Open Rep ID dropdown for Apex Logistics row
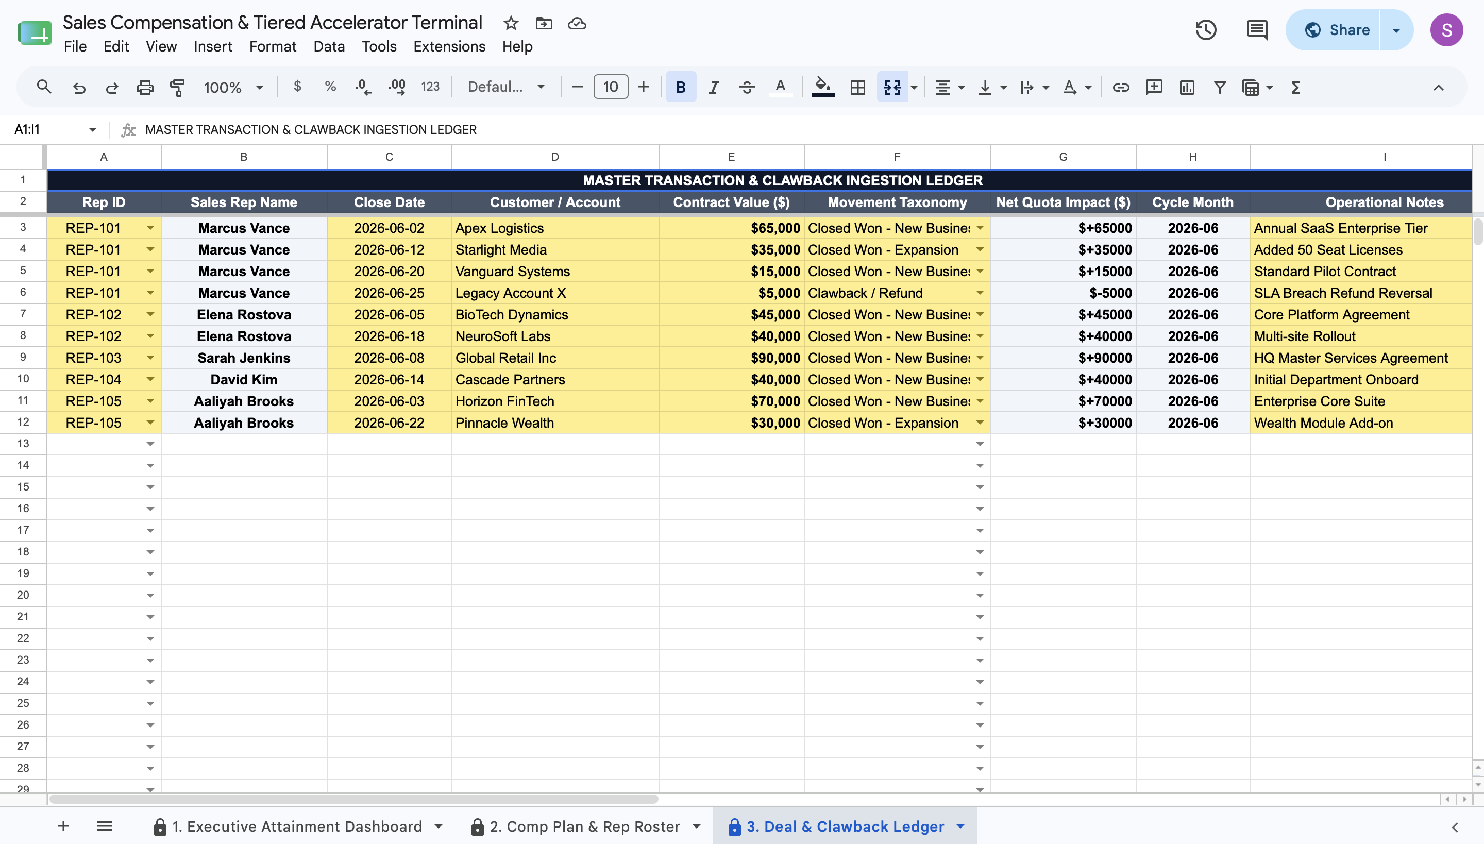1484x844 pixels. click(150, 228)
